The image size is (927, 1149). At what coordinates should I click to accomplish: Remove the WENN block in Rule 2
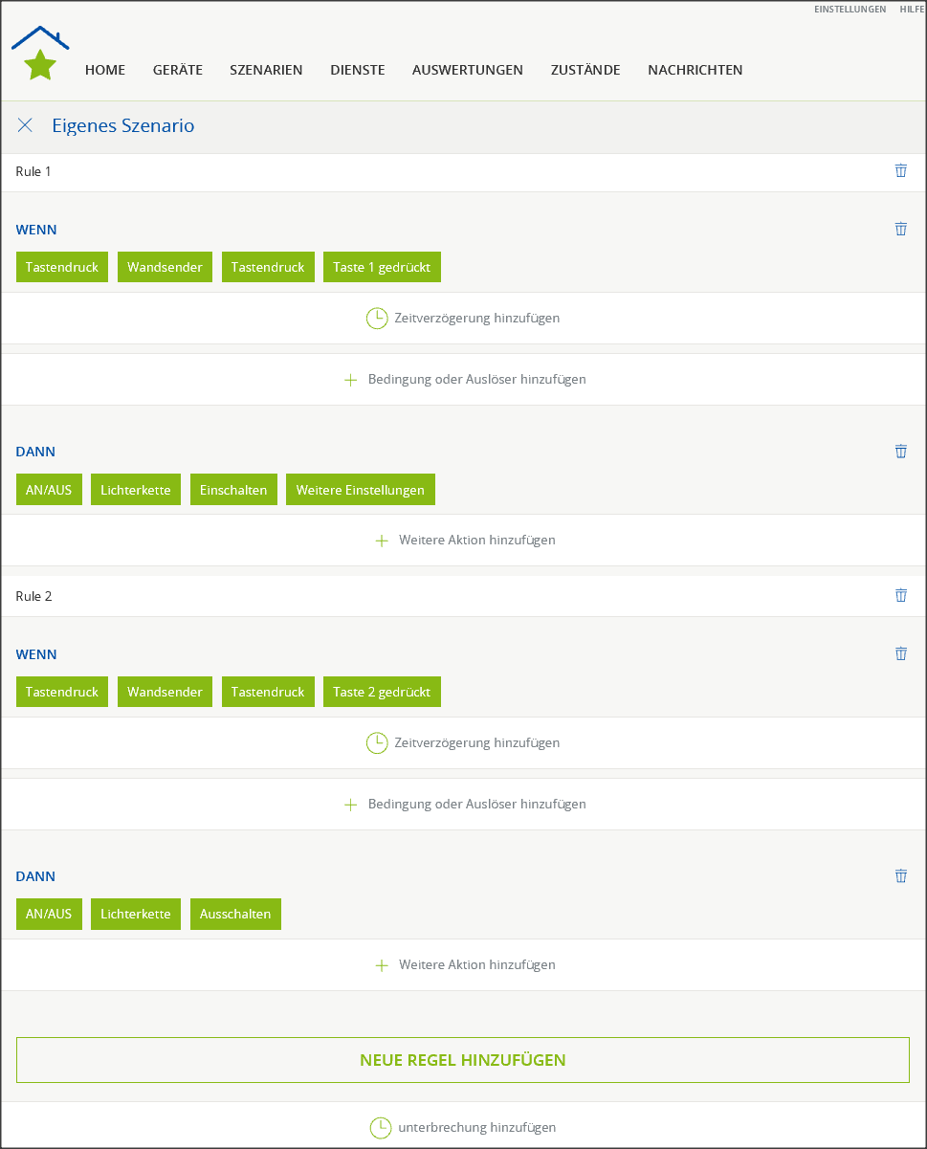pyautogui.click(x=900, y=653)
